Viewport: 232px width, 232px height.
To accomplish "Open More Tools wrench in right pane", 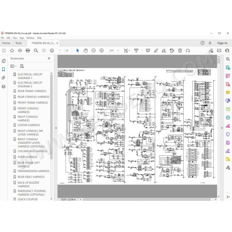I will click(228, 168).
